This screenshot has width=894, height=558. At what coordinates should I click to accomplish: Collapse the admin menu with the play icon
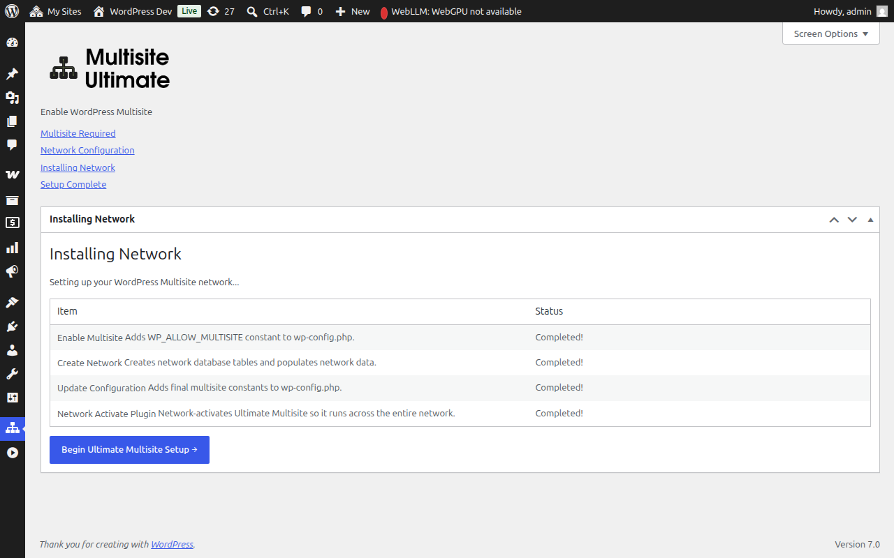click(12, 453)
